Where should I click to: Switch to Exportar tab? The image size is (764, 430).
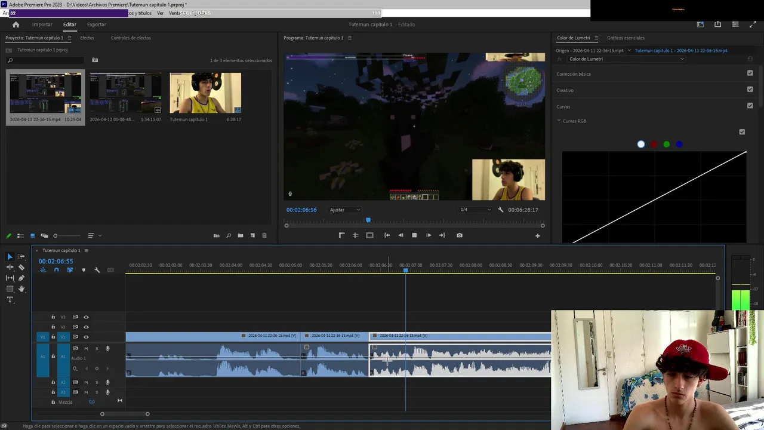point(96,24)
